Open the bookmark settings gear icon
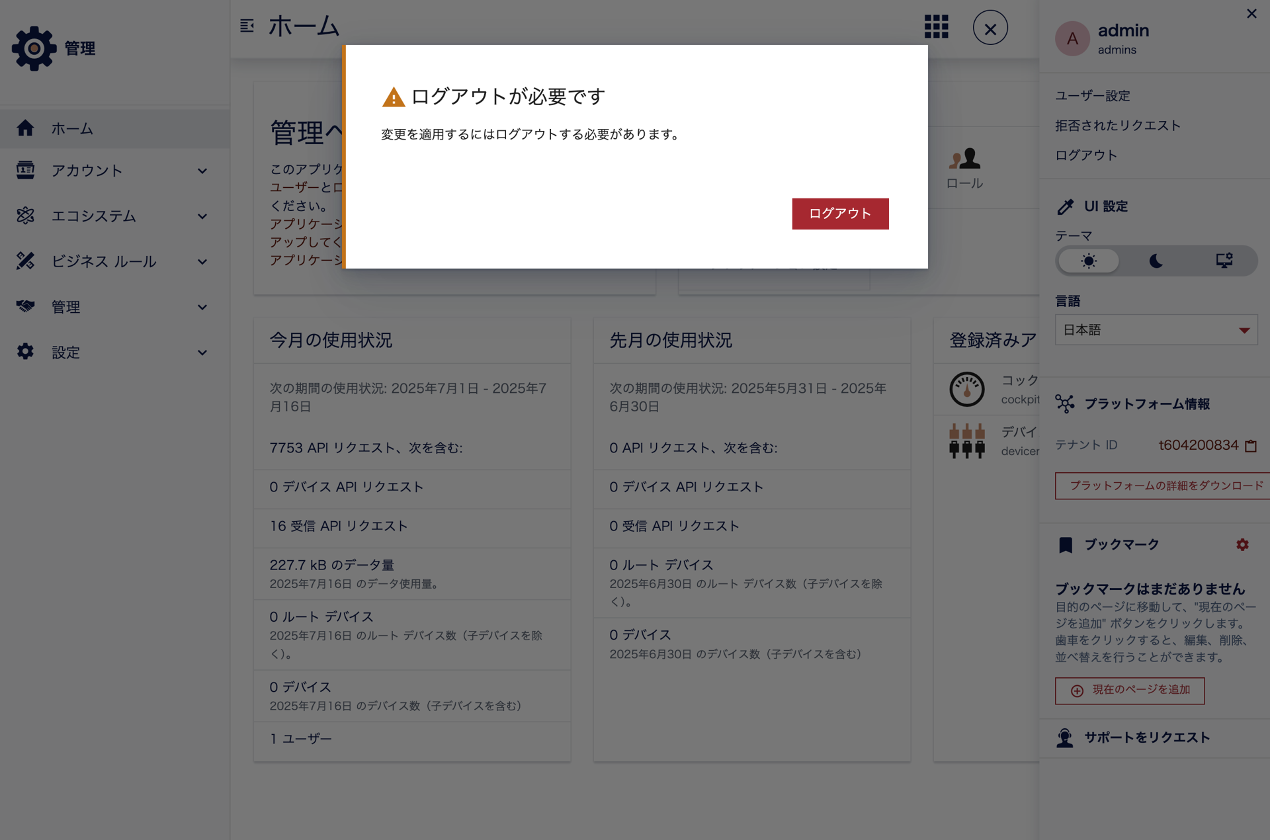Screen dimensions: 1270x840 (1242, 544)
